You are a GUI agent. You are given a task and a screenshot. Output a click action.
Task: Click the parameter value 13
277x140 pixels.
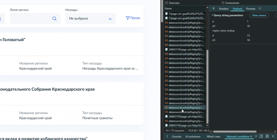click(248, 35)
